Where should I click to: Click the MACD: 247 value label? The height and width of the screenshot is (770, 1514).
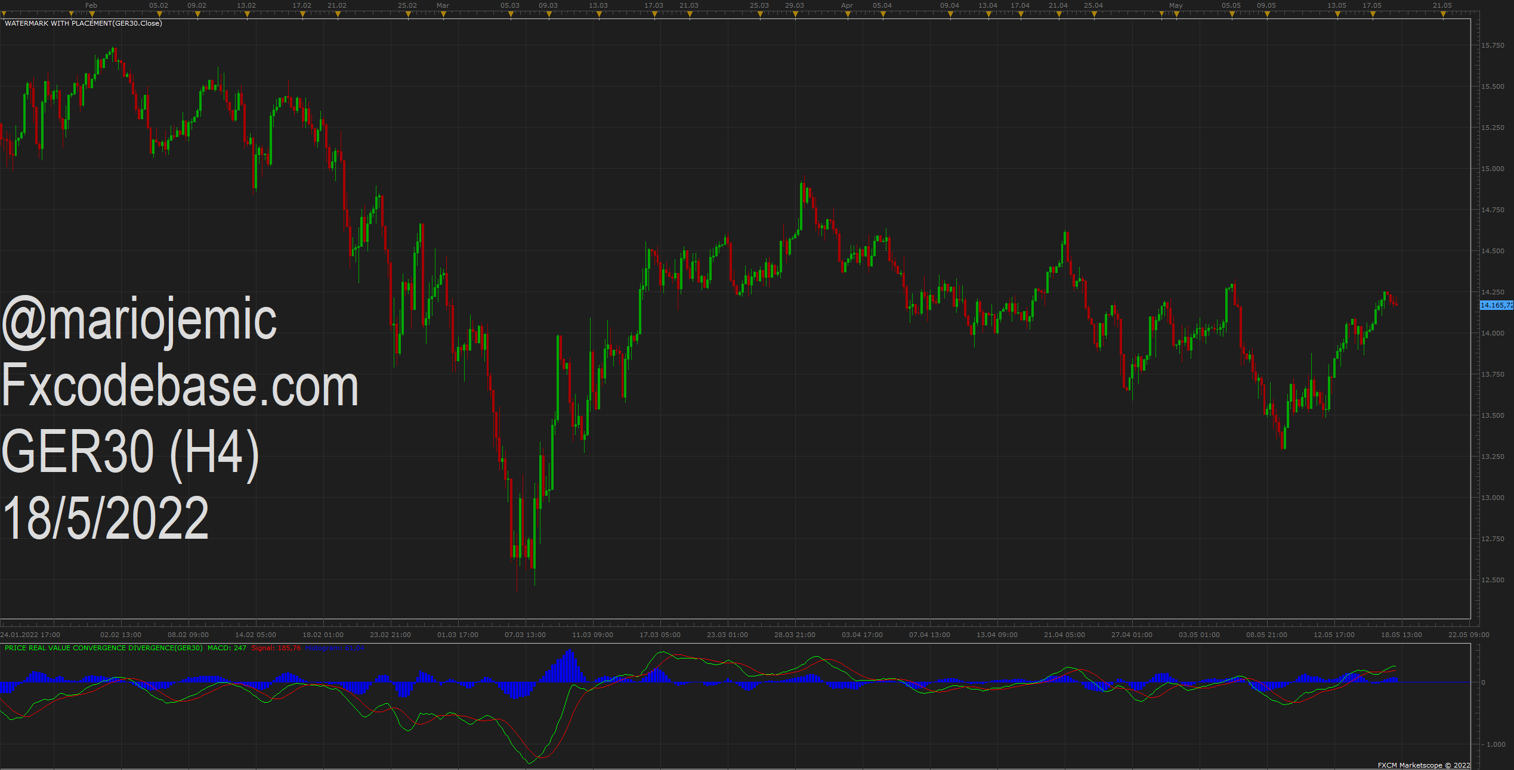[227, 648]
